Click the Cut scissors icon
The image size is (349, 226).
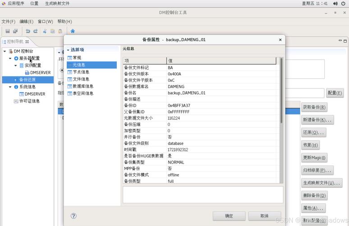point(45,31)
